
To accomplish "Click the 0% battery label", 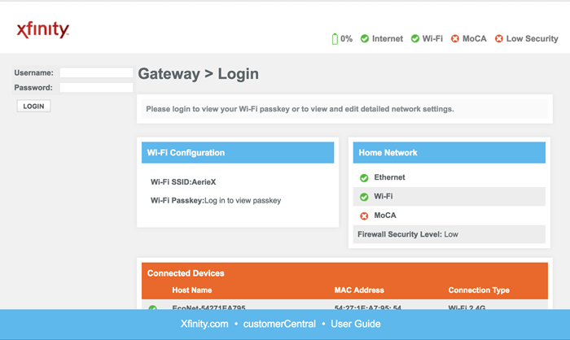I will pyautogui.click(x=346, y=38).
